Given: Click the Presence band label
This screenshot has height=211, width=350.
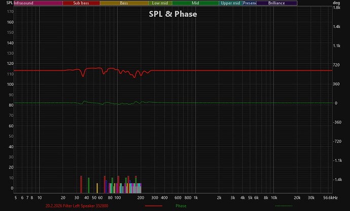Looking at the screenshot, I should pyautogui.click(x=250, y=3).
